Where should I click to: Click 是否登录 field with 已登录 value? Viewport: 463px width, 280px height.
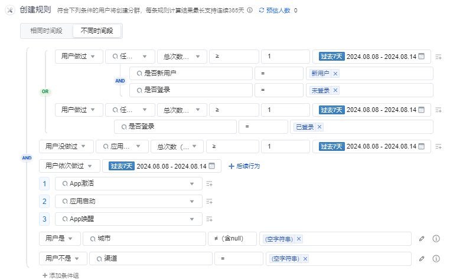pos(175,127)
